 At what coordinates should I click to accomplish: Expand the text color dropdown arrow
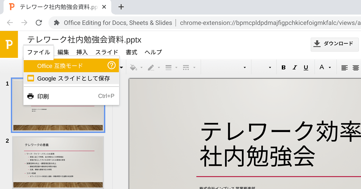click(x=330, y=68)
